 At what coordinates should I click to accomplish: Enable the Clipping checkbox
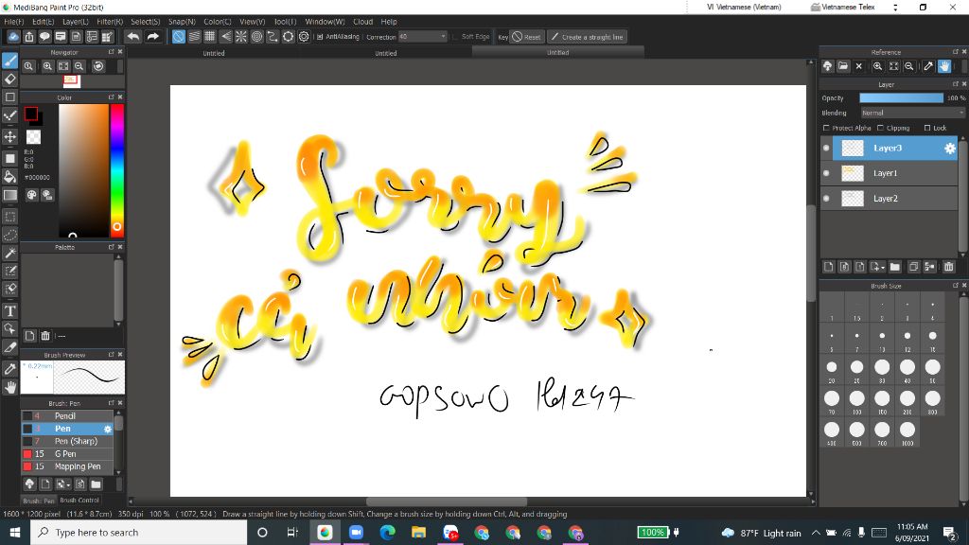881,128
